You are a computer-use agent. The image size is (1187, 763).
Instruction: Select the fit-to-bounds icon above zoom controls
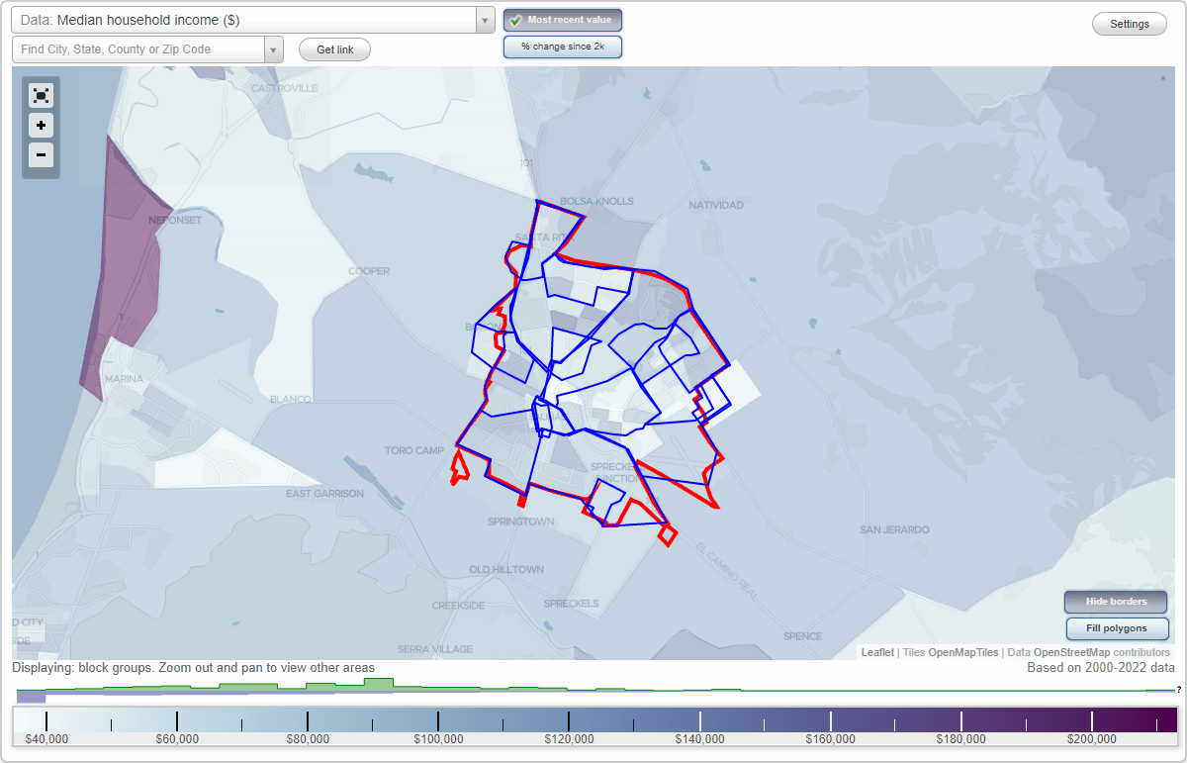coord(41,95)
